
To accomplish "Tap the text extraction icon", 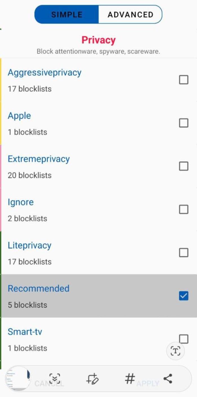I will click(x=175, y=351).
